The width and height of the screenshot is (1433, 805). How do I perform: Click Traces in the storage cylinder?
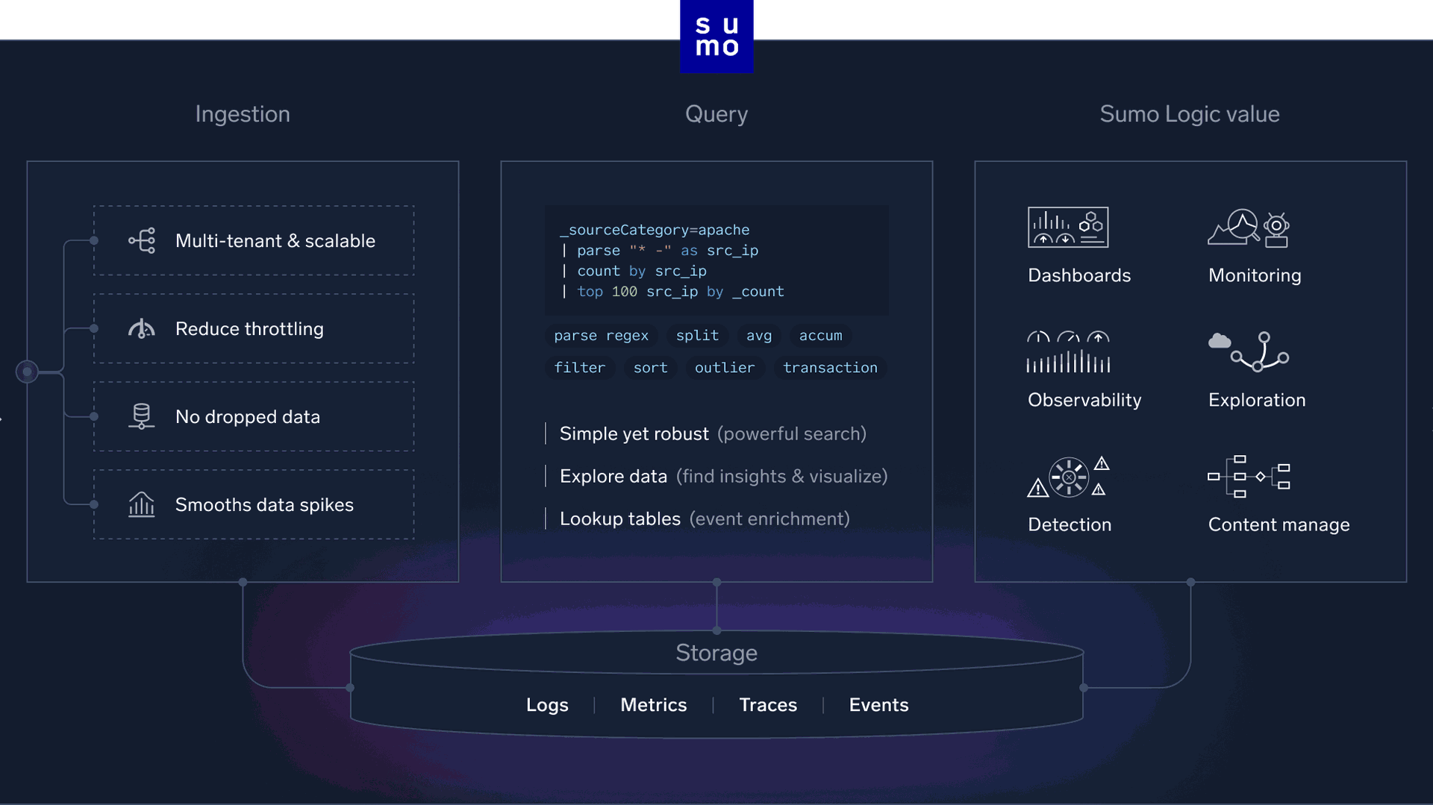coord(768,705)
